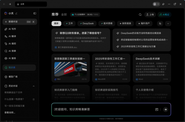Open the 供应链智能控制塔 suggestion row
Screen dimensions: 185x122
click(x=142, y=40)
